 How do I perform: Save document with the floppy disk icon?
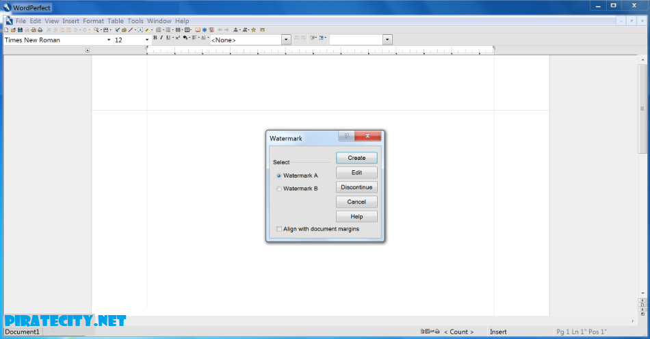tap(20, 30)
